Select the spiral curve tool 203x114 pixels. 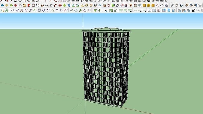pos(44,10)
